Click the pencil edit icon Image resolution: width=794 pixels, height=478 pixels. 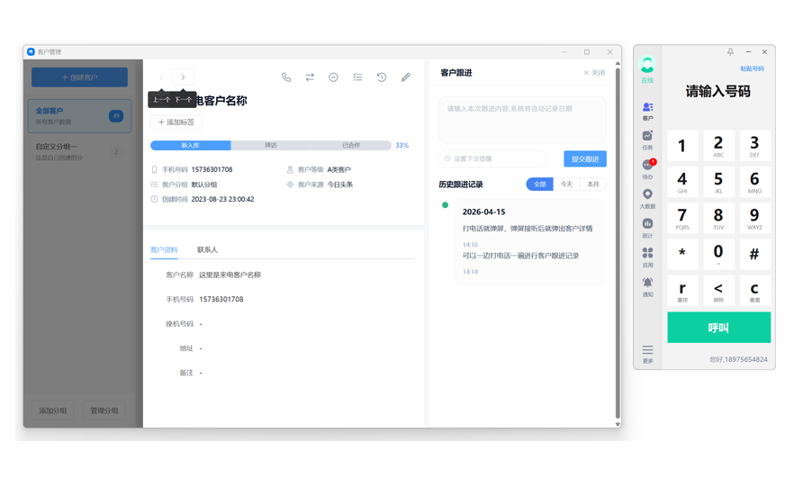click(x=406, y=77)
